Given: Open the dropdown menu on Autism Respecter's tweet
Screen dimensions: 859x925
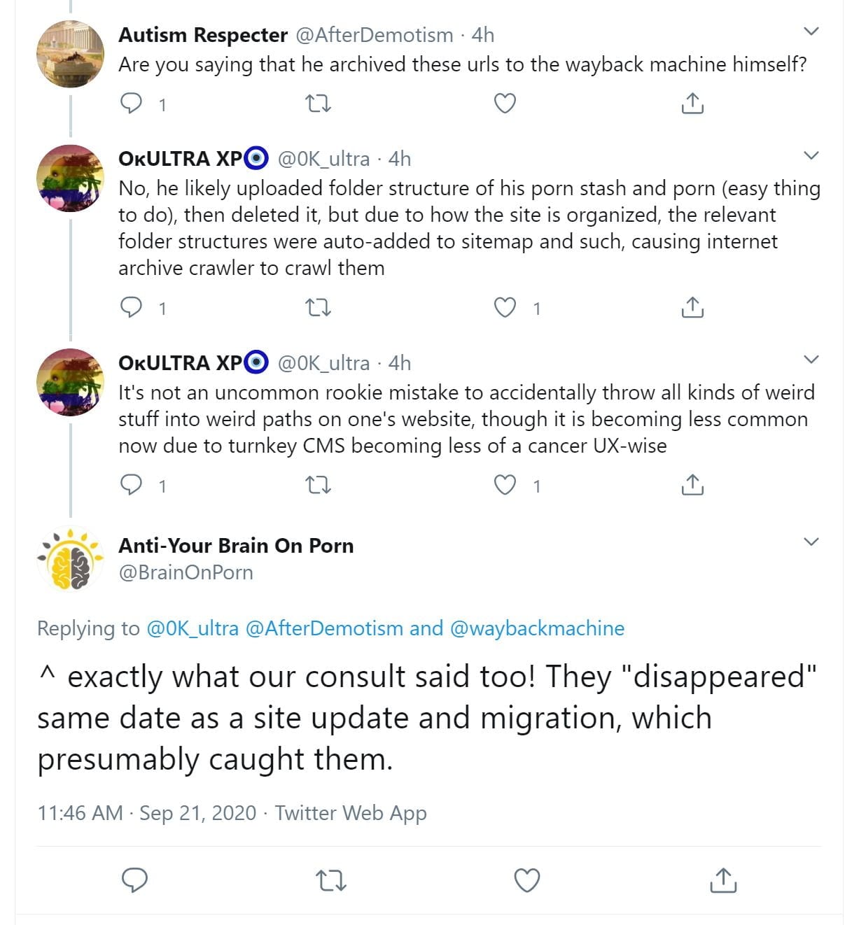Looking at the screenshot, I should click(811, 31).
